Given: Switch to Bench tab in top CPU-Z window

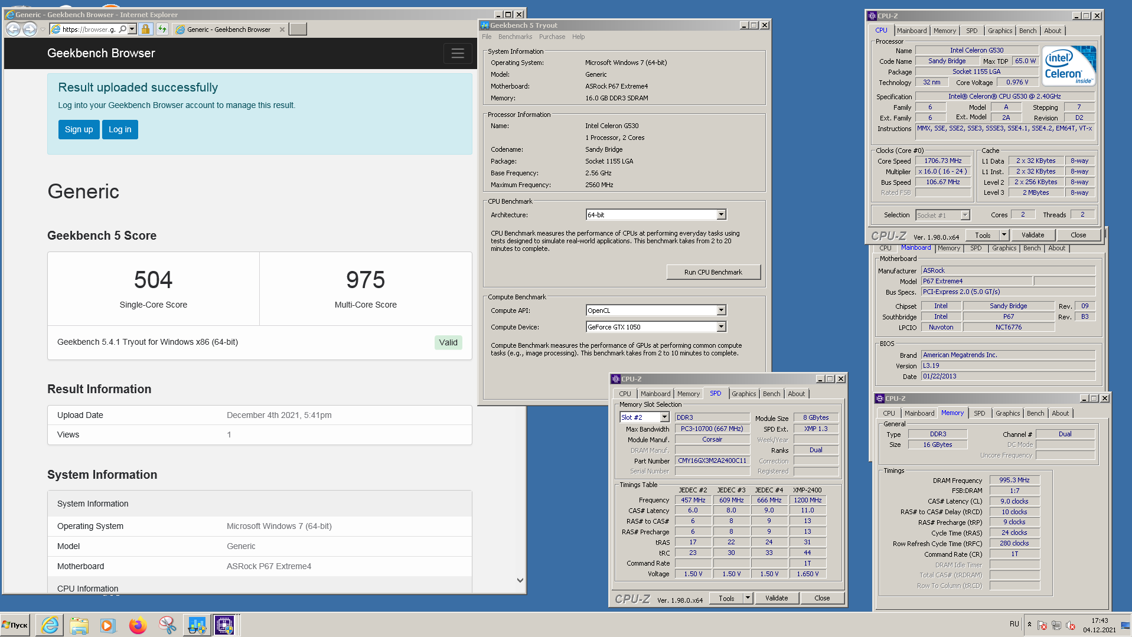Looking at the screenshot, I should click(1027, 31).
